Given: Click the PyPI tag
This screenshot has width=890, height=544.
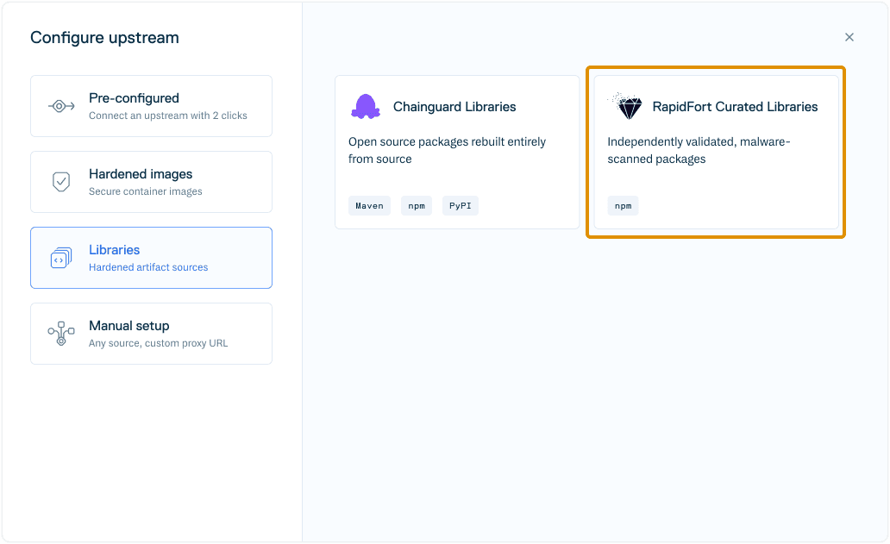Looking at the screenshot, I should (461, 206).
